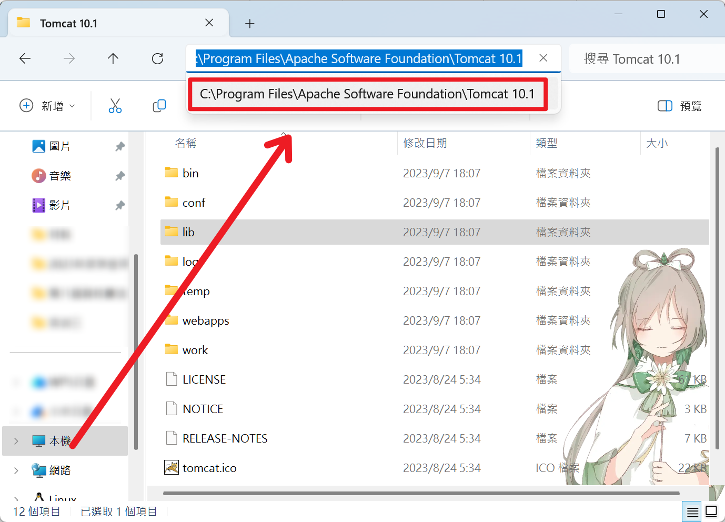Clear the address bar with X
The width and height of the screenshot is (725, 522).
(543, 58)
